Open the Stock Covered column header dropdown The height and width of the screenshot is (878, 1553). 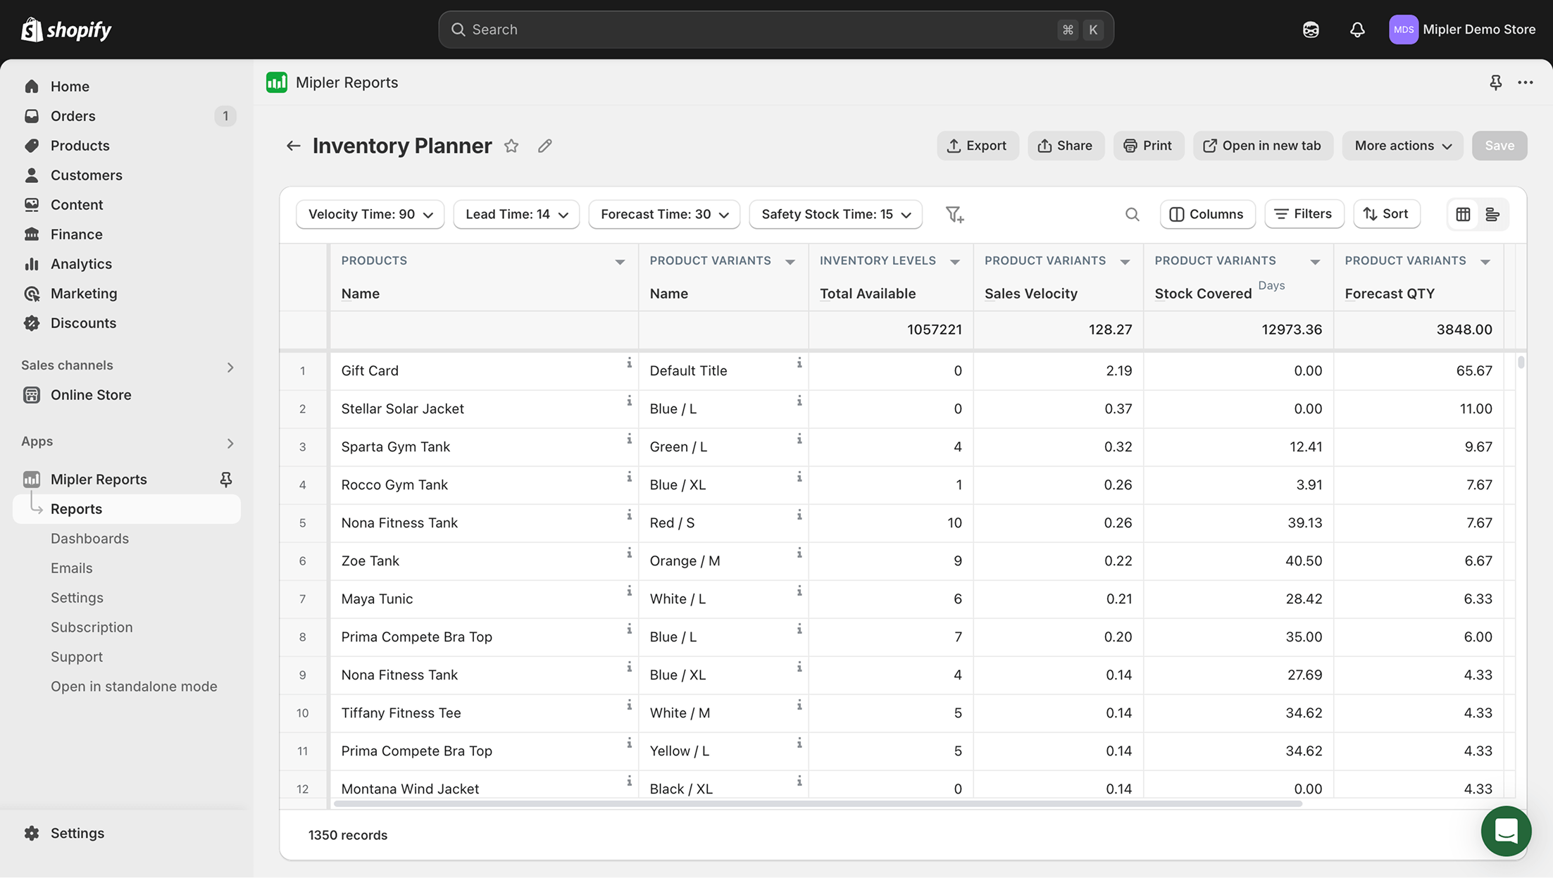[1316, 261]
